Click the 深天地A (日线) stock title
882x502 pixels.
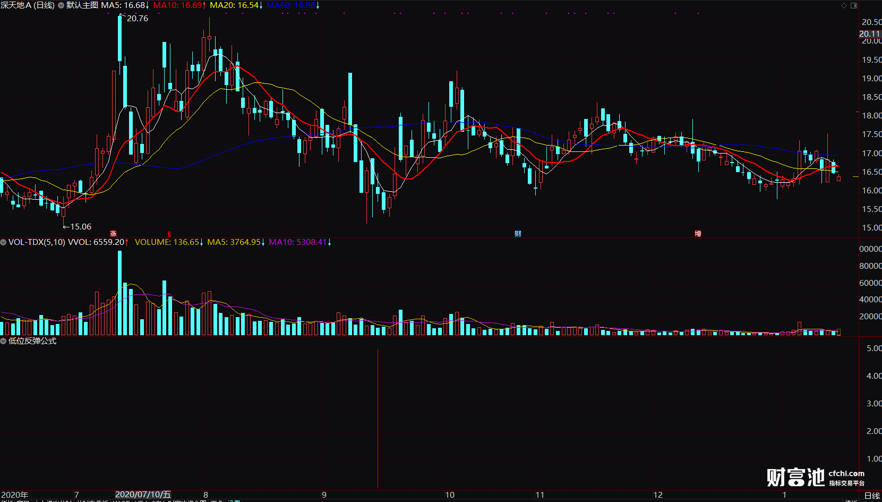(x=28, y=5)
